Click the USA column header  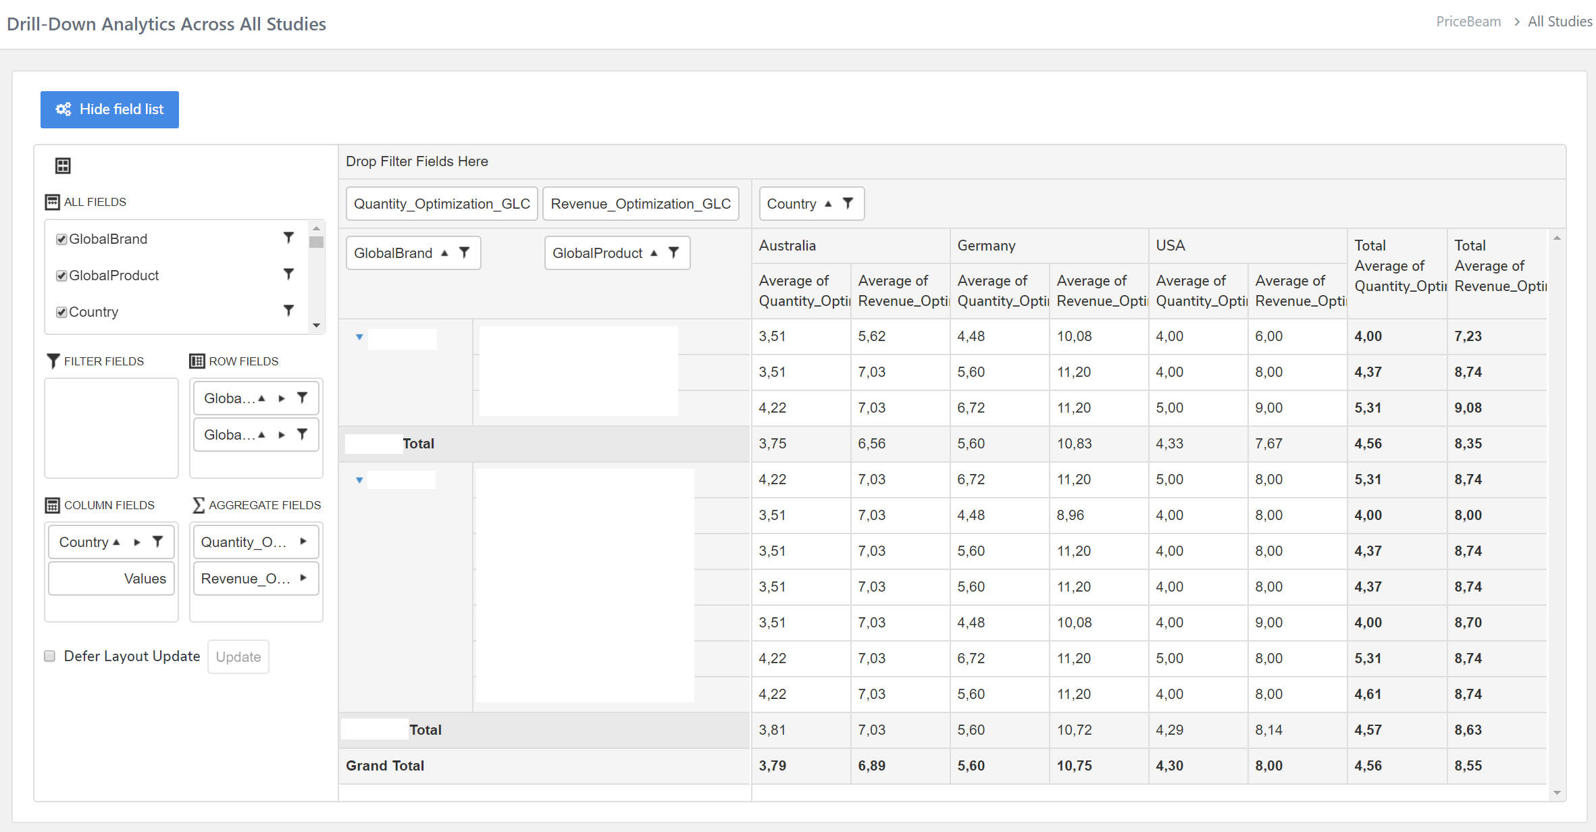click(1247, 246)
